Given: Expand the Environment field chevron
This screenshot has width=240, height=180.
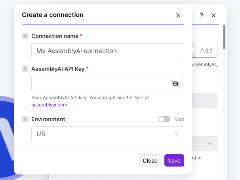Looking at the screenshot, I should (25, 119).
